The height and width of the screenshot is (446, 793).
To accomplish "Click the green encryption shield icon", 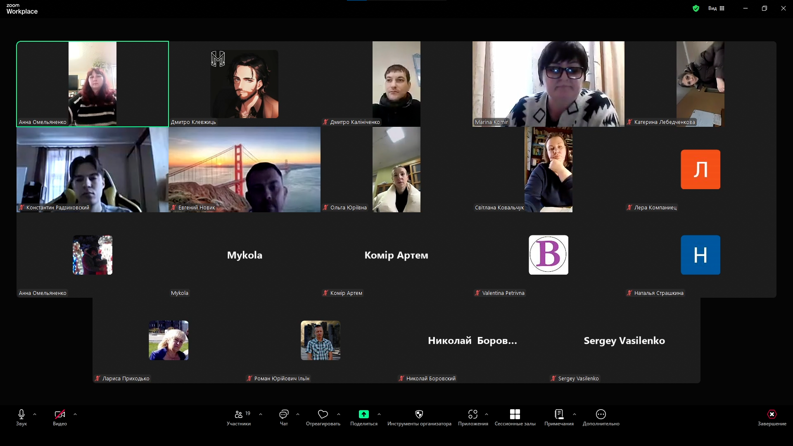I will pyautogui.click(x=696, y=8).
